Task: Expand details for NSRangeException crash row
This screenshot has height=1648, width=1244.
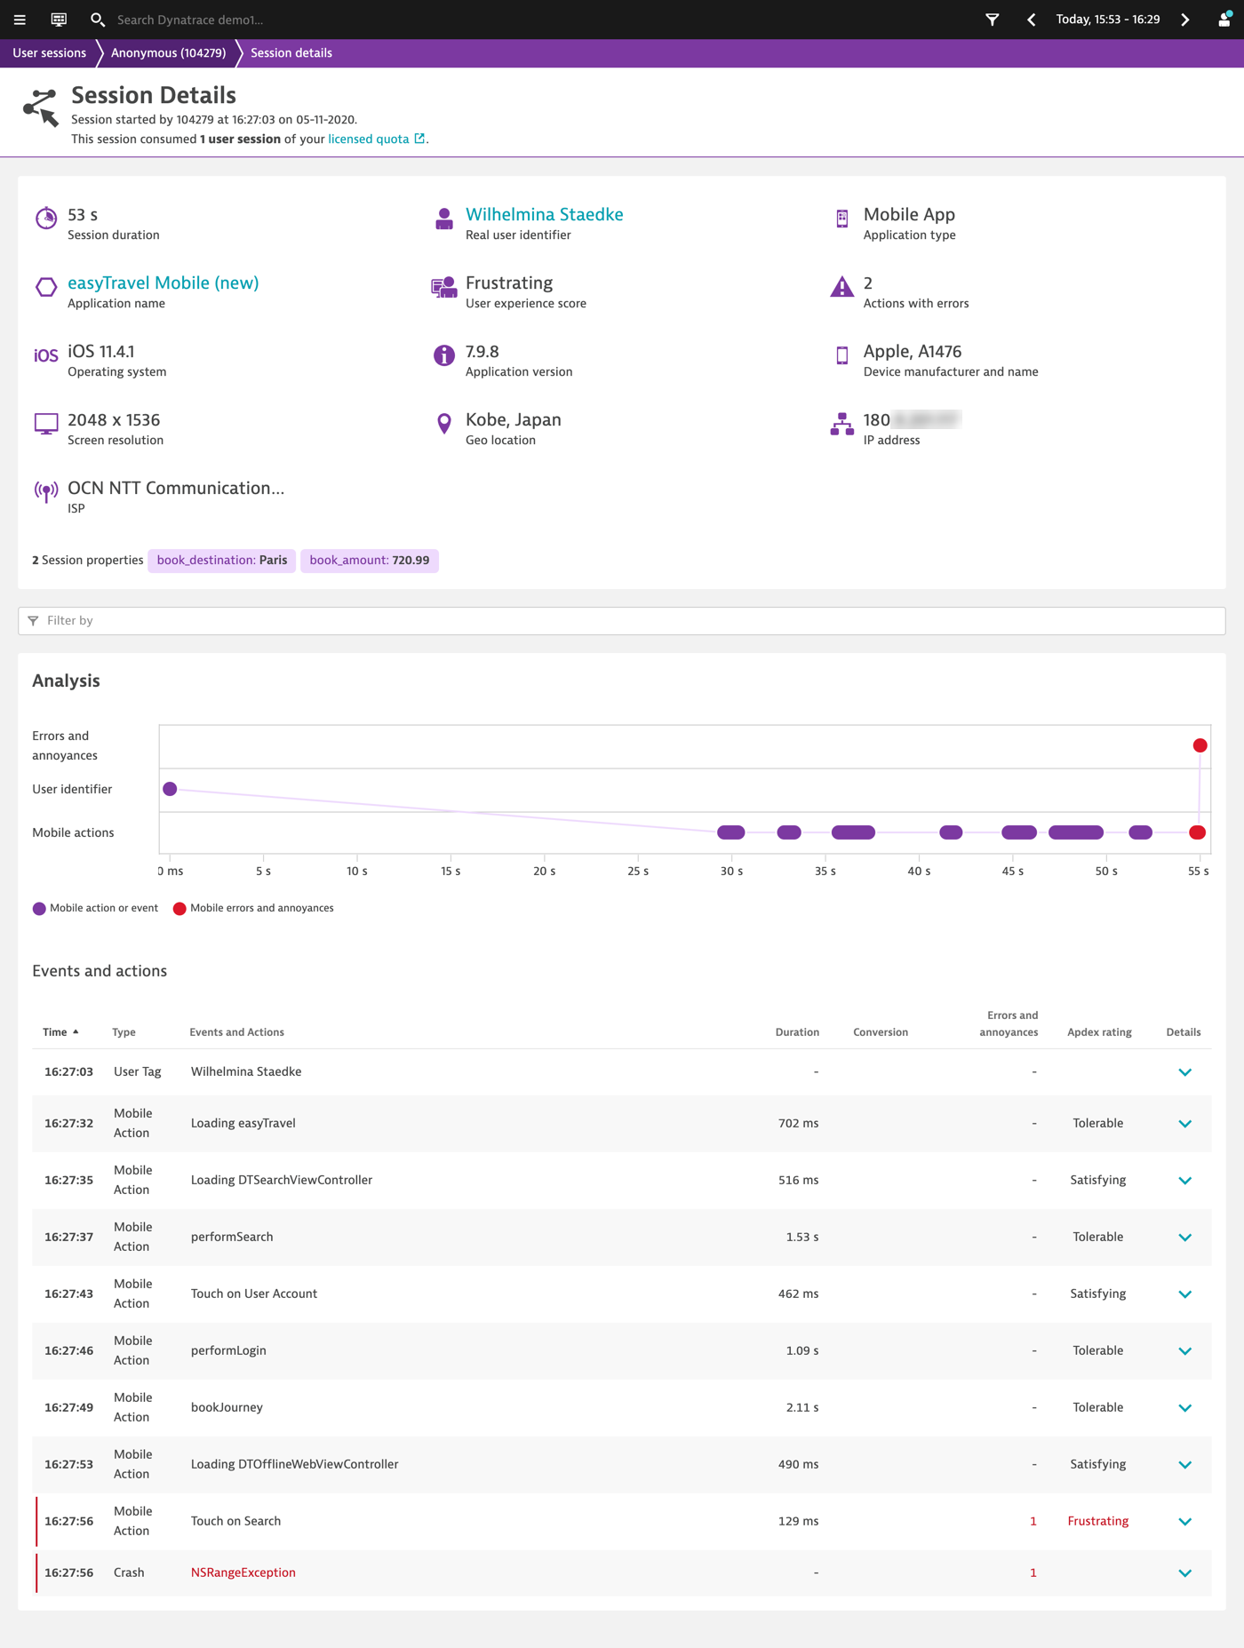Action: tap(1184, 1573)
